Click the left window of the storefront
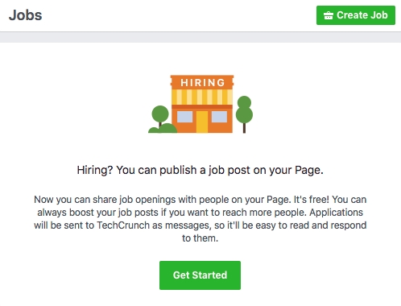The width and height of the screenshot is (401, 306). tap(184, 117)
